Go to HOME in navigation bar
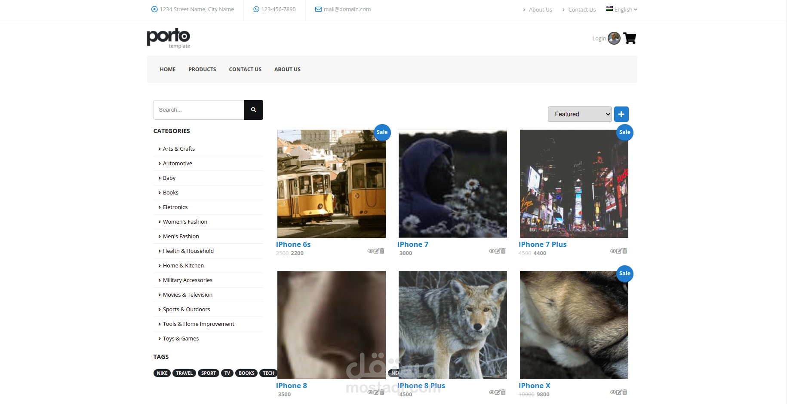Viewport: 787px width, 404px height. (x=168, y=70)
